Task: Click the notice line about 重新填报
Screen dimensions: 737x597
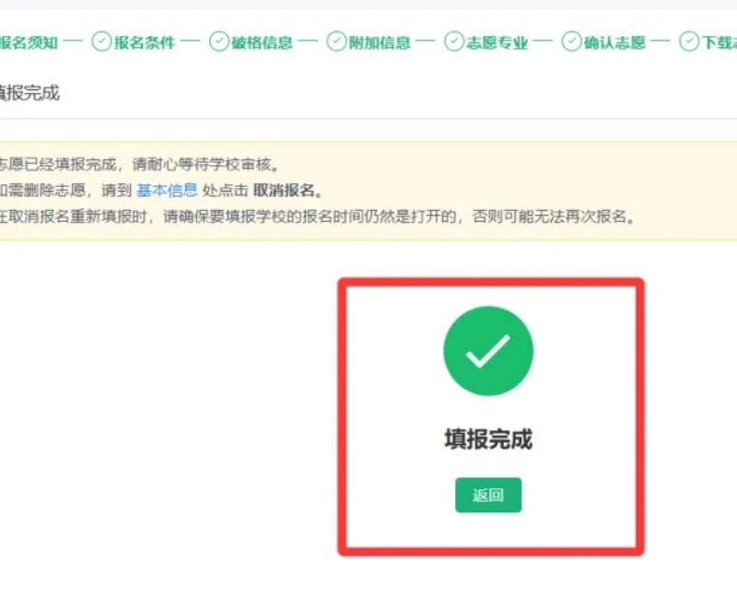Action: click(318, 217)
